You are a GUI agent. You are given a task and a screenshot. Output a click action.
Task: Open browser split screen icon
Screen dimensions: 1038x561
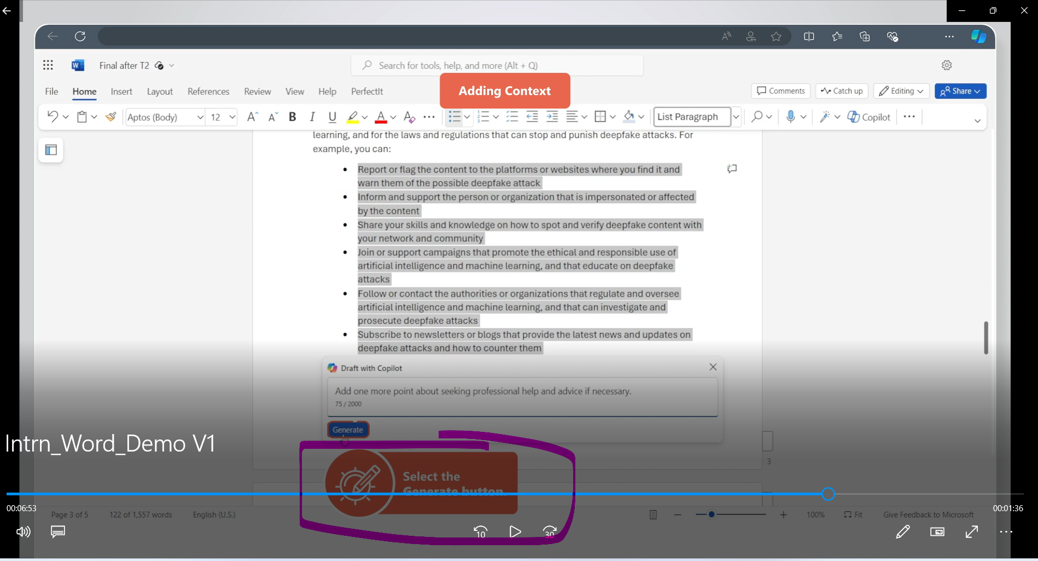pyautogui.click(x=809, y=36)
